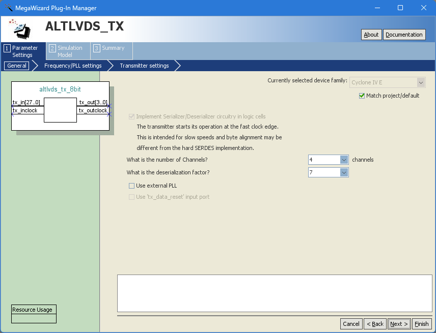Click 'What is the deserialization factor?' label
The height and width of the screenshot is (333, 436).
coord(168,173)
